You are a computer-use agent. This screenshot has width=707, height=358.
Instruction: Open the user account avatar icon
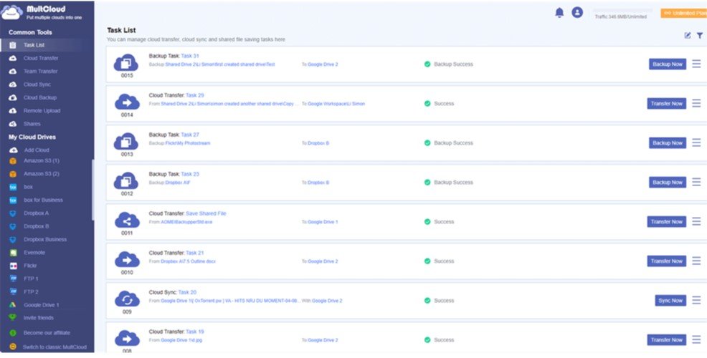(x=577, y=13)
